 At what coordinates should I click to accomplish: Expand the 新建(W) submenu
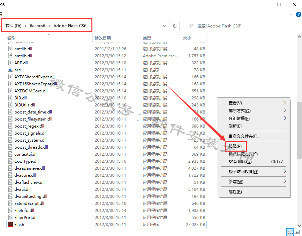(x=285, y=181)
